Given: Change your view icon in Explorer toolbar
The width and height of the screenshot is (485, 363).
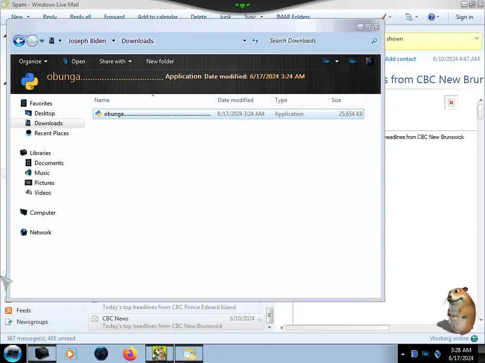Looking at the screenshot, I should [x=326, y=61].
